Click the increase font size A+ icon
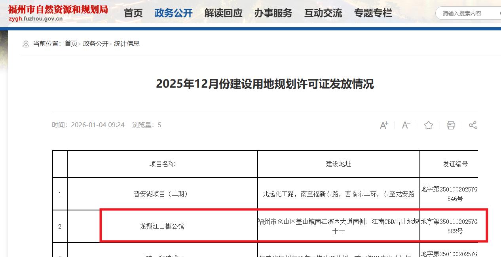 tap(384, 125)
